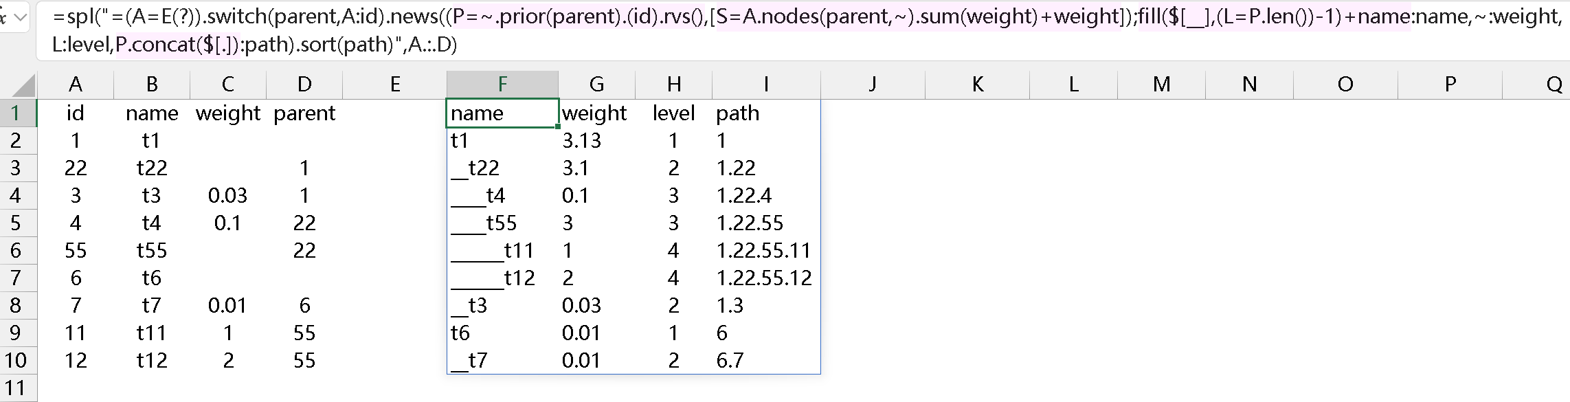Click the 'weight' header cell in column G

[x=596, y=113]
